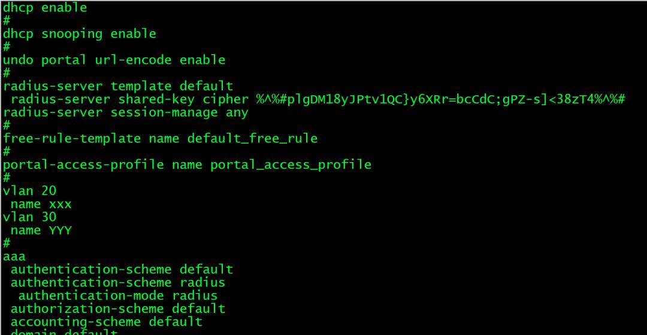
Task: Click the word 'cipher' in shared-key line
Action: tap(226, 99)
